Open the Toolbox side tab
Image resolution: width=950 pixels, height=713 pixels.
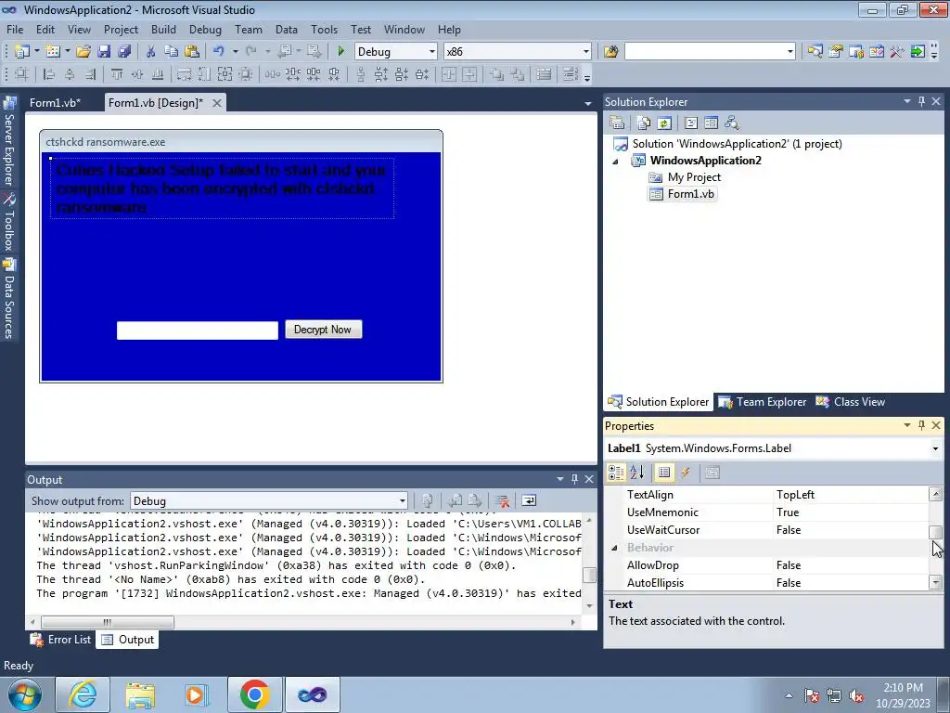(x=8, y=223)
